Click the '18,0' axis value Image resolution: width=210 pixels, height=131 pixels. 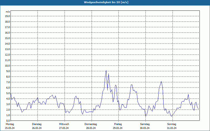(7, 22)
